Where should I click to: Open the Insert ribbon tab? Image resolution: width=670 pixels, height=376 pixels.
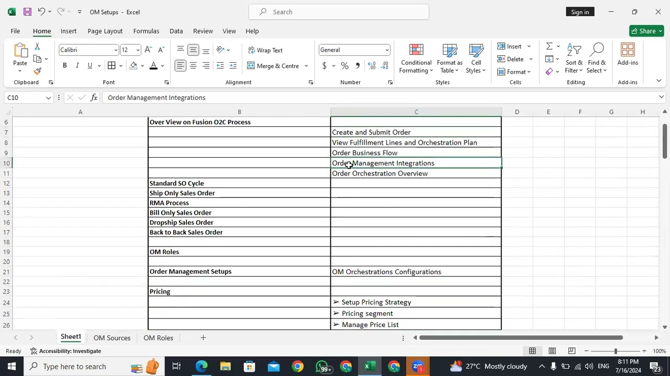69,31
